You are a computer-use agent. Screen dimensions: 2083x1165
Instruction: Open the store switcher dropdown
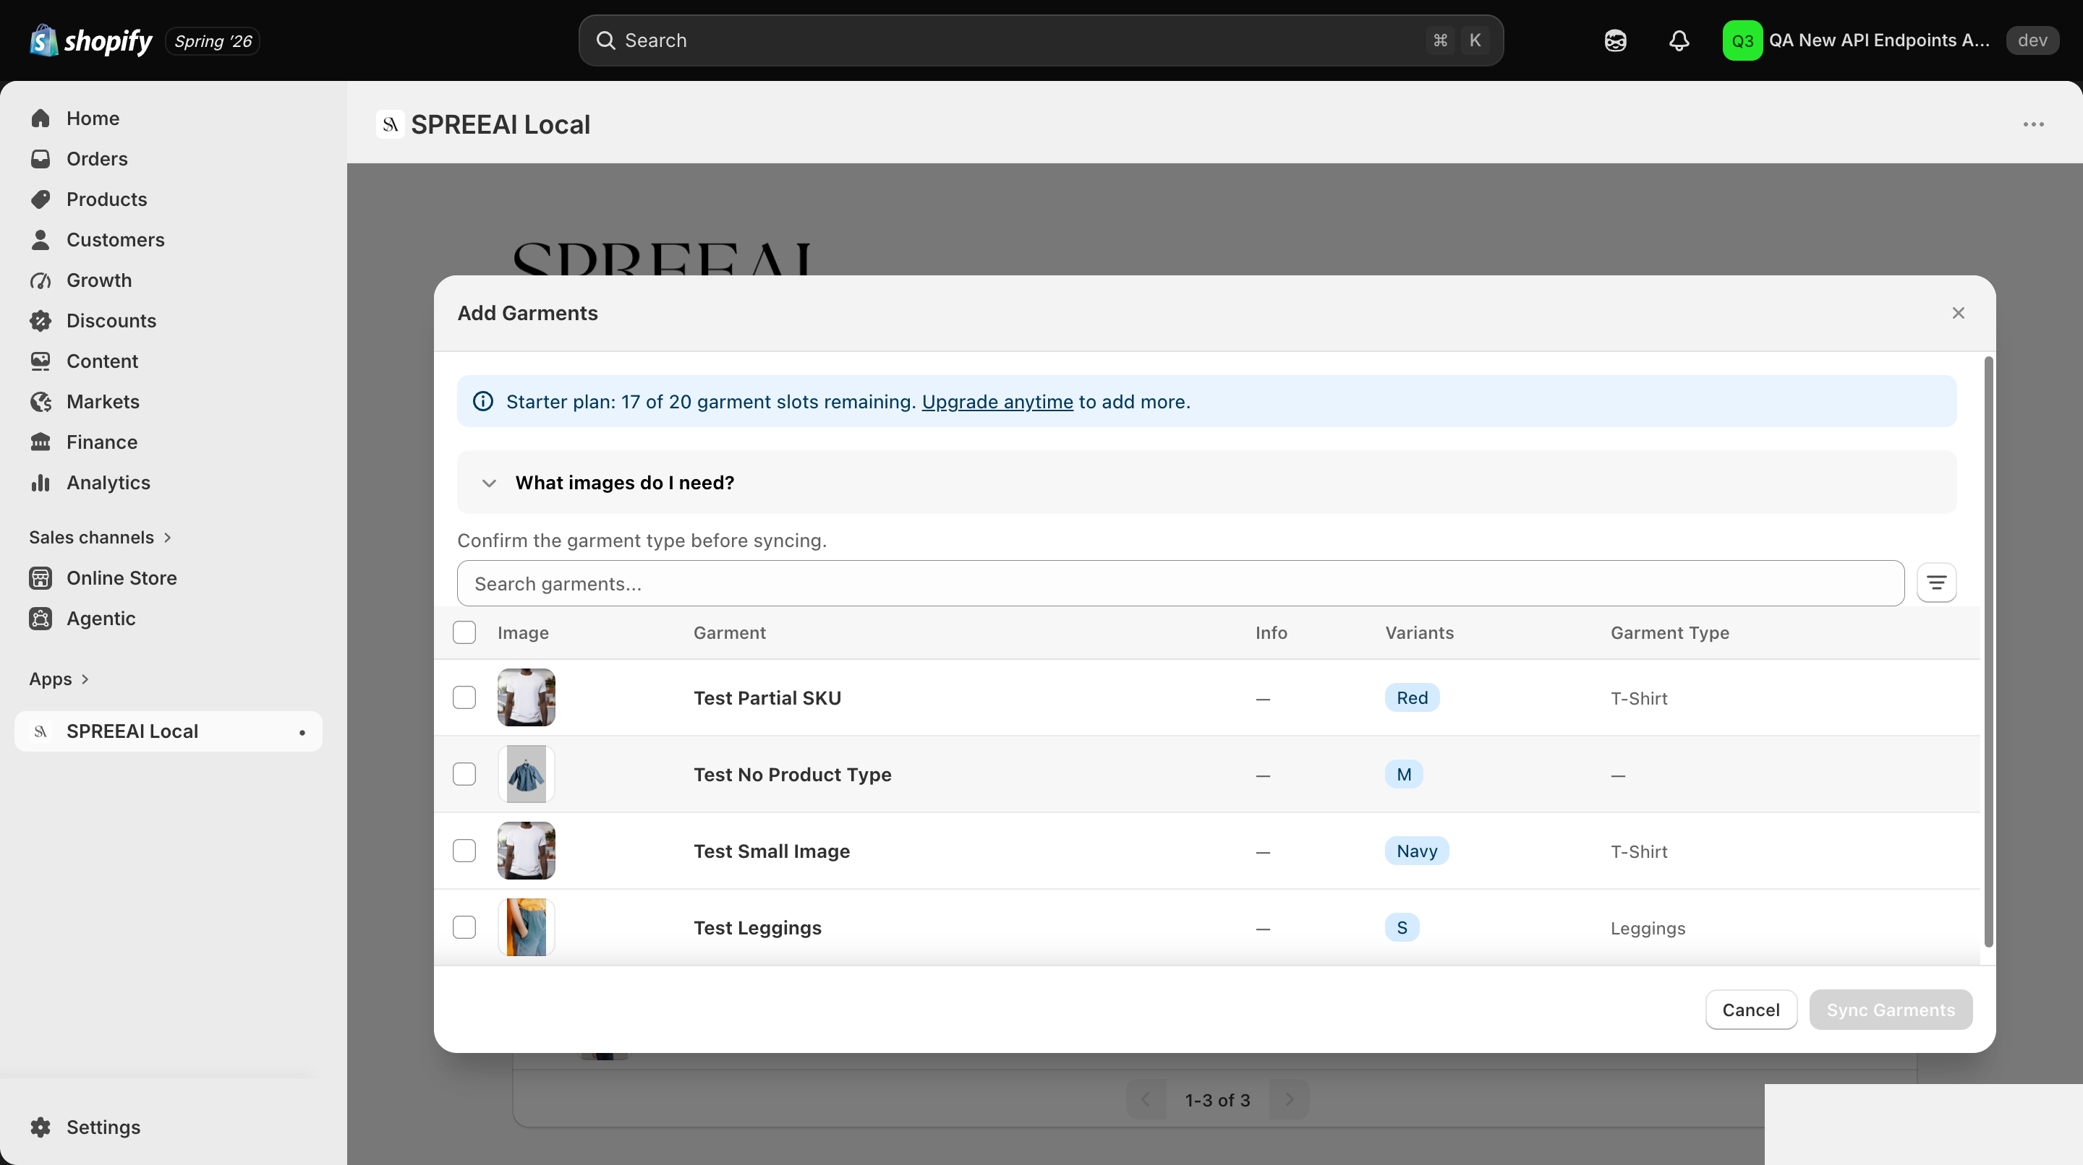[1891, 40]
